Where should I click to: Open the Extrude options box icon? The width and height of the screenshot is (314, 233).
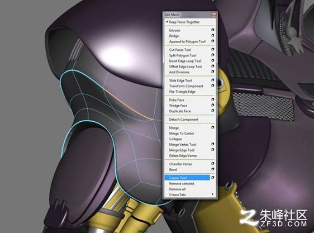(213, 30)
